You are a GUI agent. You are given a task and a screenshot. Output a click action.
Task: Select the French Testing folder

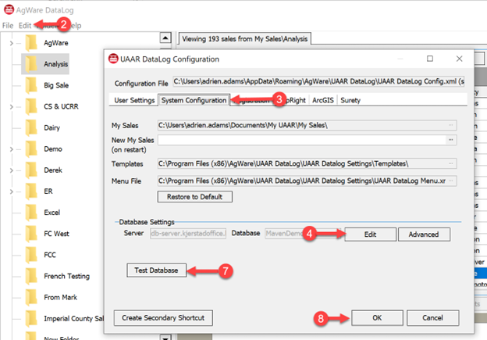[x=67, y=276]
